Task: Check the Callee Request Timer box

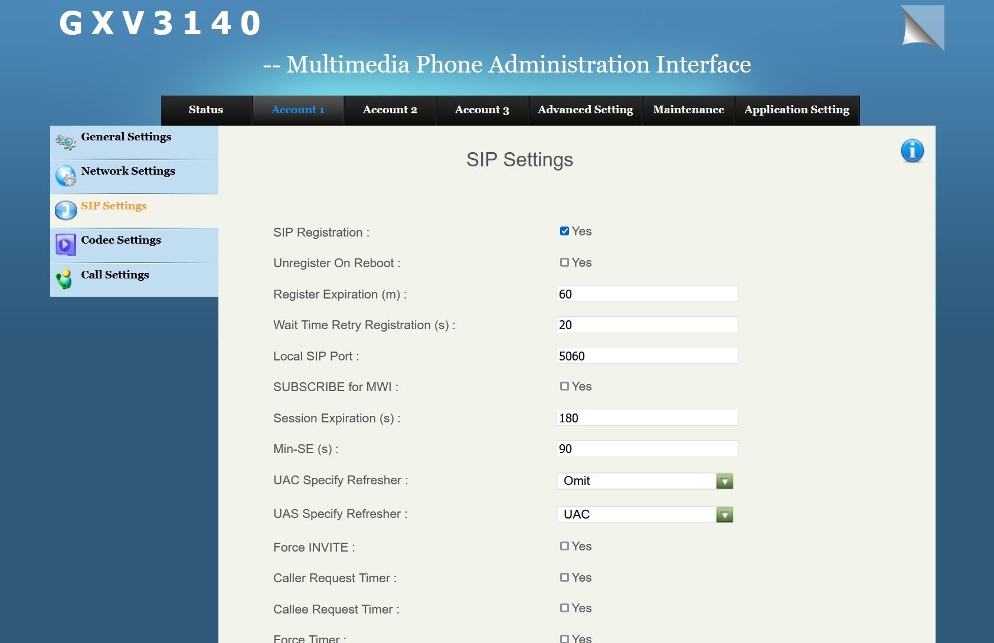Action: pos(564,608)
